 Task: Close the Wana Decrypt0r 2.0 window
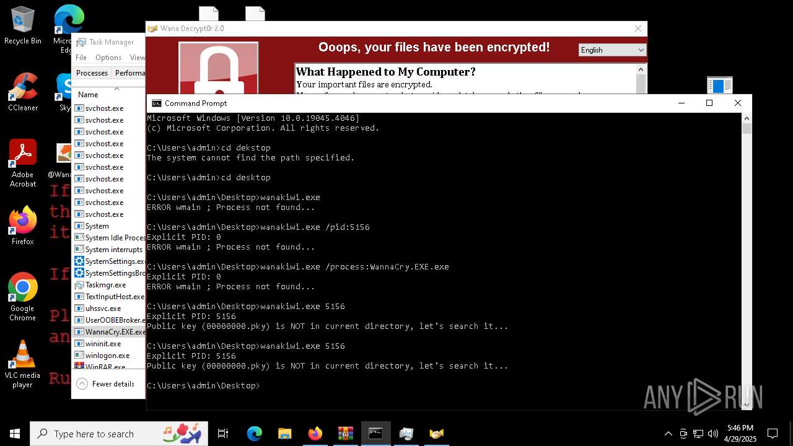pyautogui.click(x=638, y=28)
